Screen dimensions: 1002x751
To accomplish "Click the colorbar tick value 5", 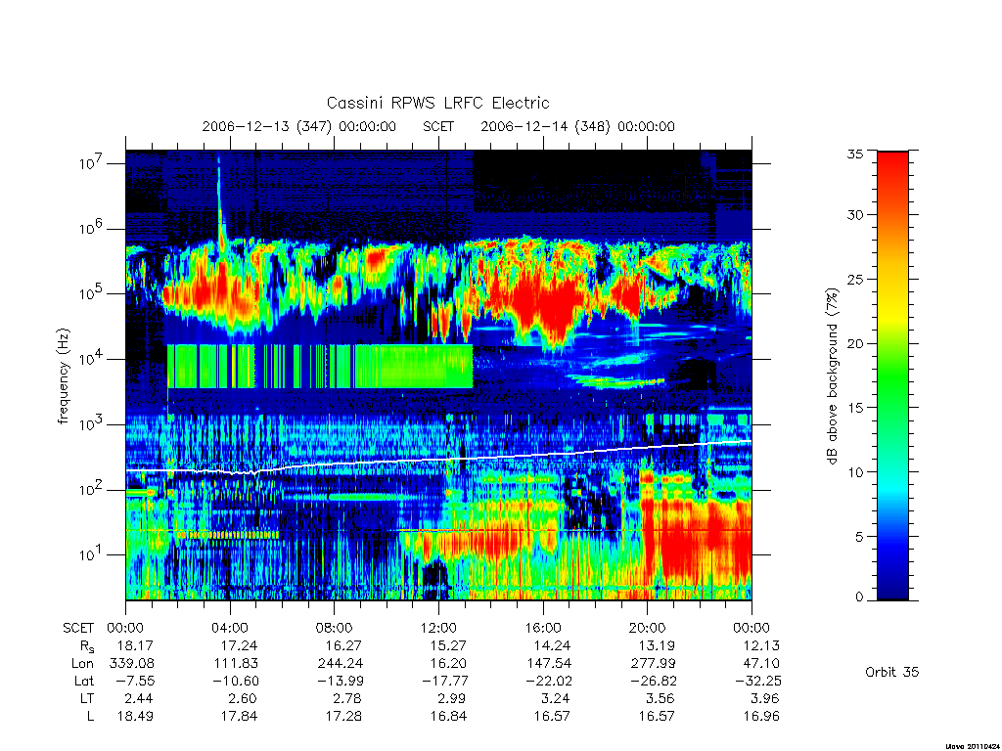I will (858, 537).
